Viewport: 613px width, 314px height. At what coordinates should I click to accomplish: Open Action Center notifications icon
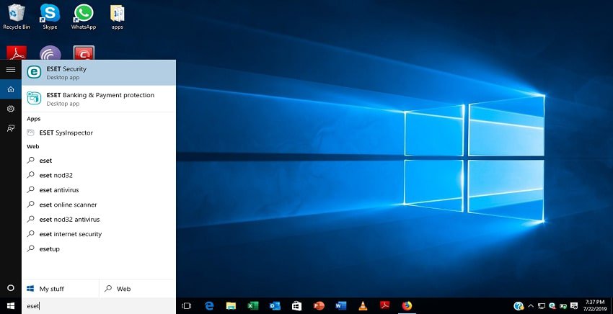click(574, 306)
